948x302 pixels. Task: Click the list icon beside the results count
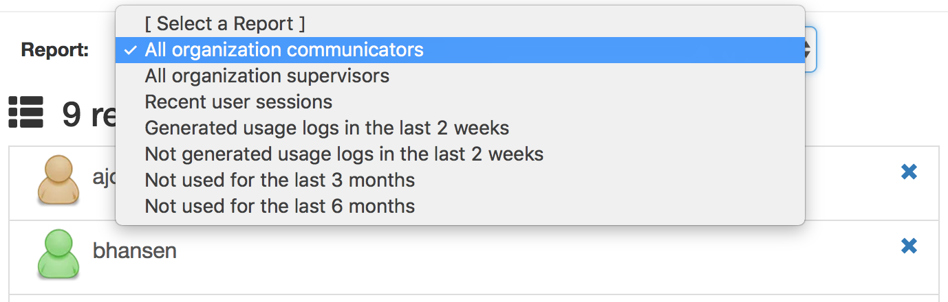(26, 113)
